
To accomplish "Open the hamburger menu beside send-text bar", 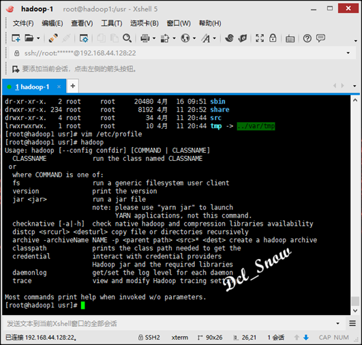I will (352, 323).
